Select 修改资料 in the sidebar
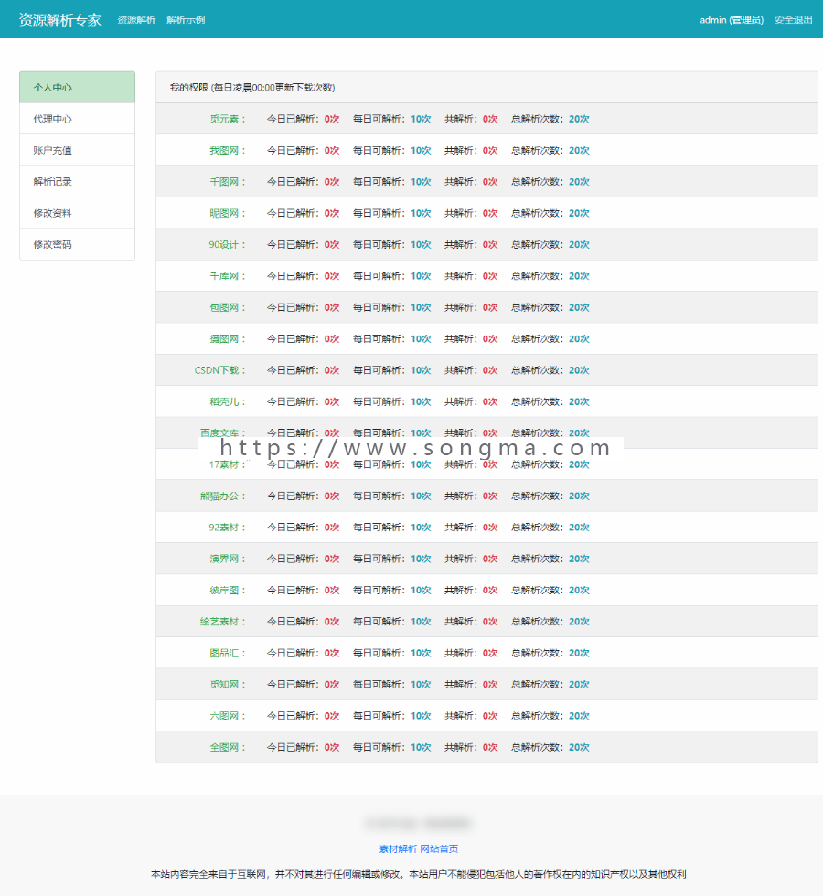823x896 pixels. [77, 213]
